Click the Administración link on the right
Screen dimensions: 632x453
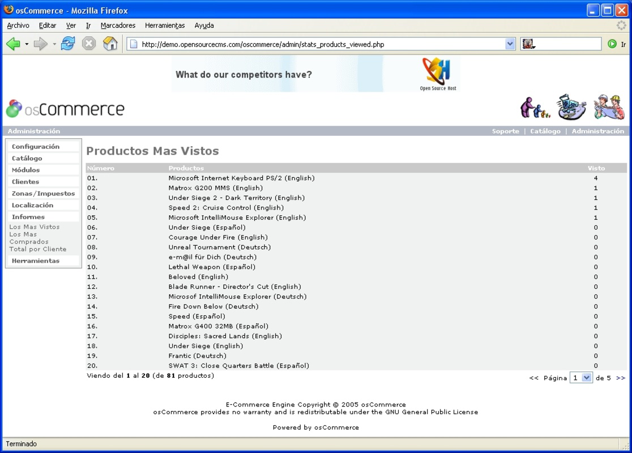(x=598, y=131)
